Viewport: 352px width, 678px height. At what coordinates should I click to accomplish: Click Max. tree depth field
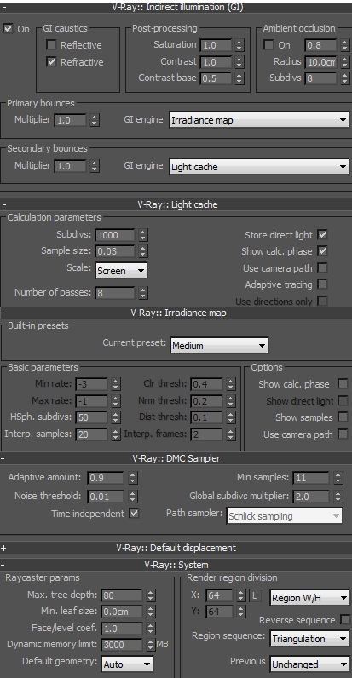pos(122,595)
